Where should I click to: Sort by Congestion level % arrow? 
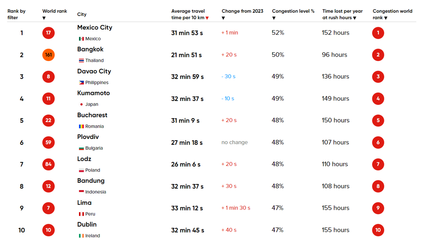coord(274,18)
